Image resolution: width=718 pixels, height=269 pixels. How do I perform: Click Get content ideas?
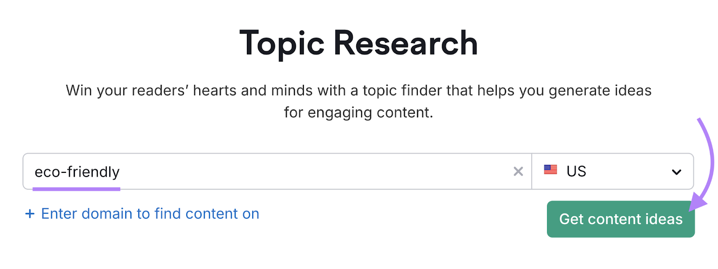coord(620,219)
